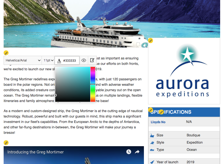The image size is (223, 164).
Task: Click the left pencil badge on Specifications header
Action: coord(151,110)
